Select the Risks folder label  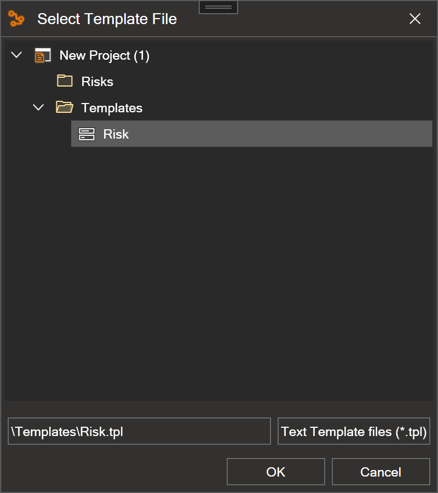[97, 82]
